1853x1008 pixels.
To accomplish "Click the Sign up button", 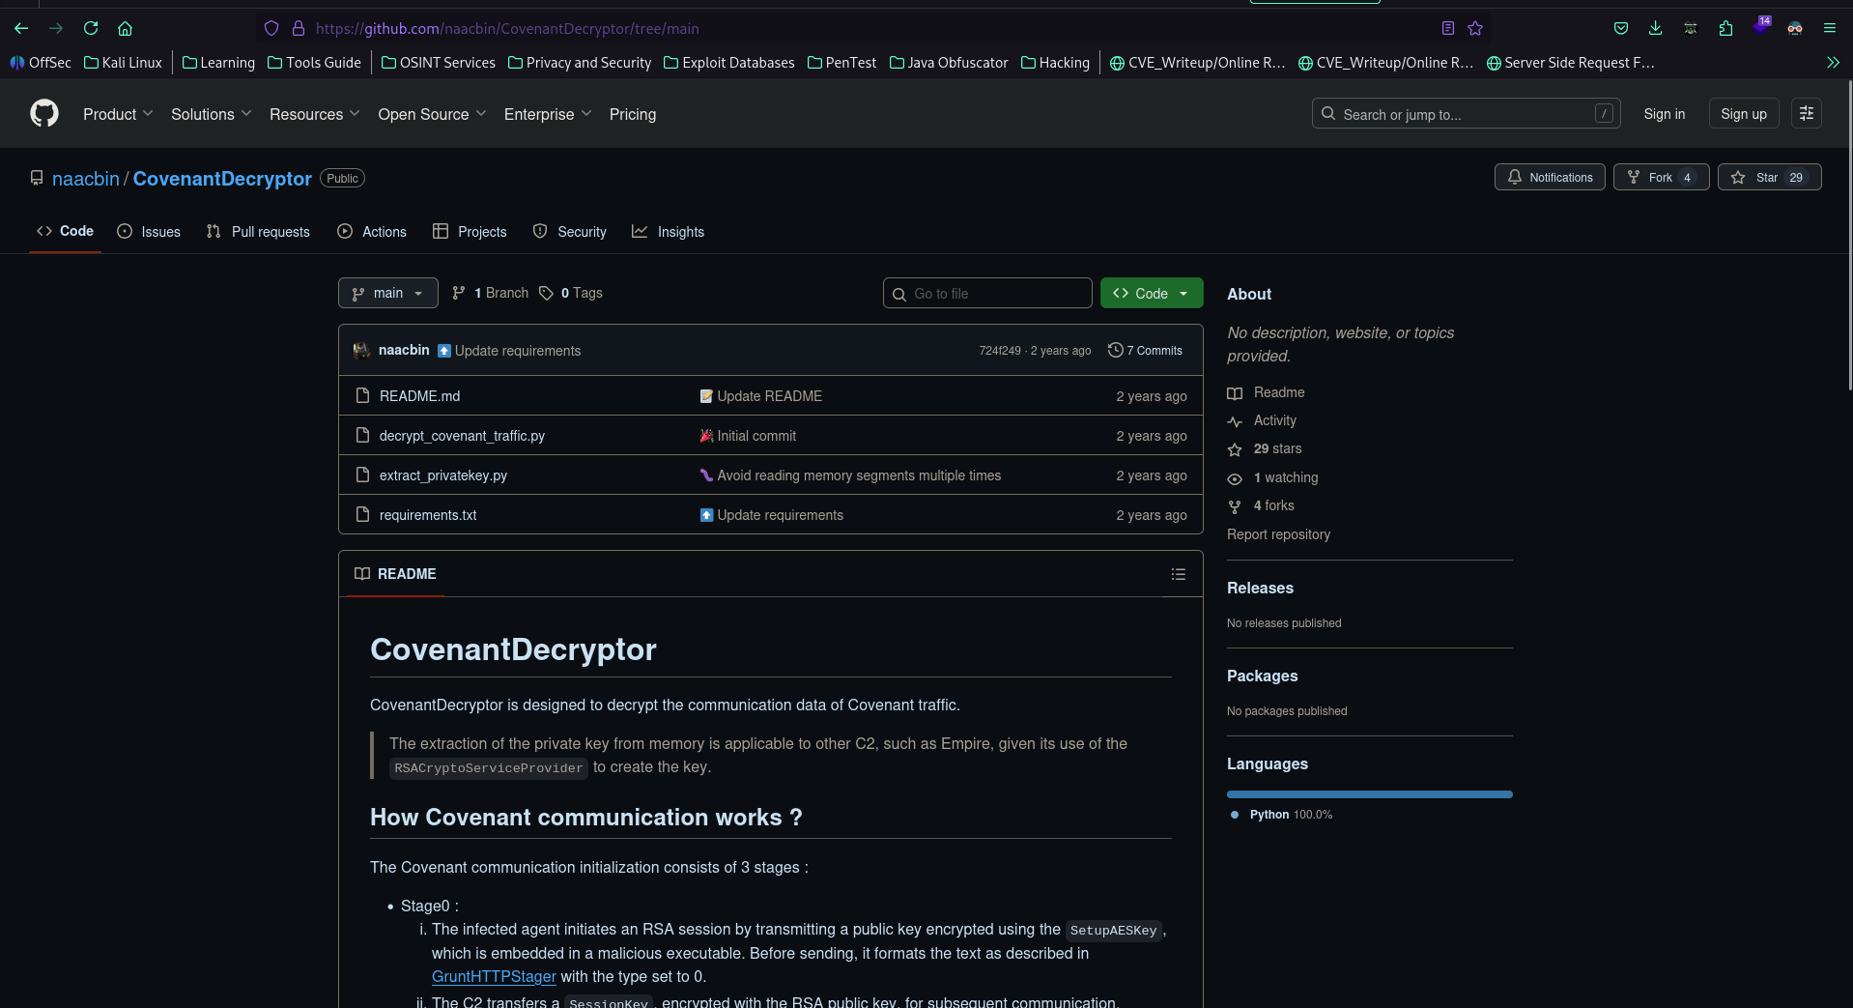I will tap(1743, 114).
